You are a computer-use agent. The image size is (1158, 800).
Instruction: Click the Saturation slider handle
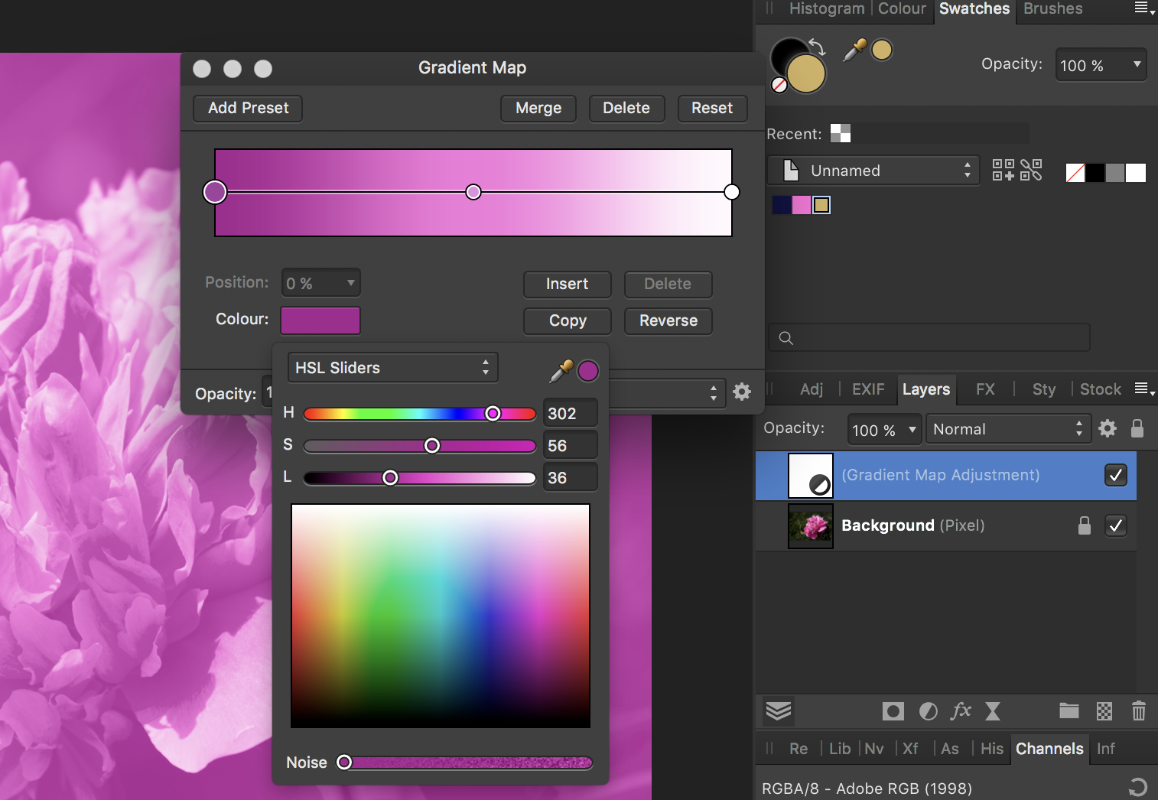[x=432, y=445]
